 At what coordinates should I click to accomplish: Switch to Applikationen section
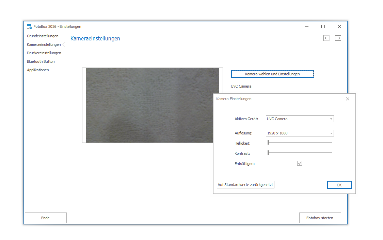38,70
